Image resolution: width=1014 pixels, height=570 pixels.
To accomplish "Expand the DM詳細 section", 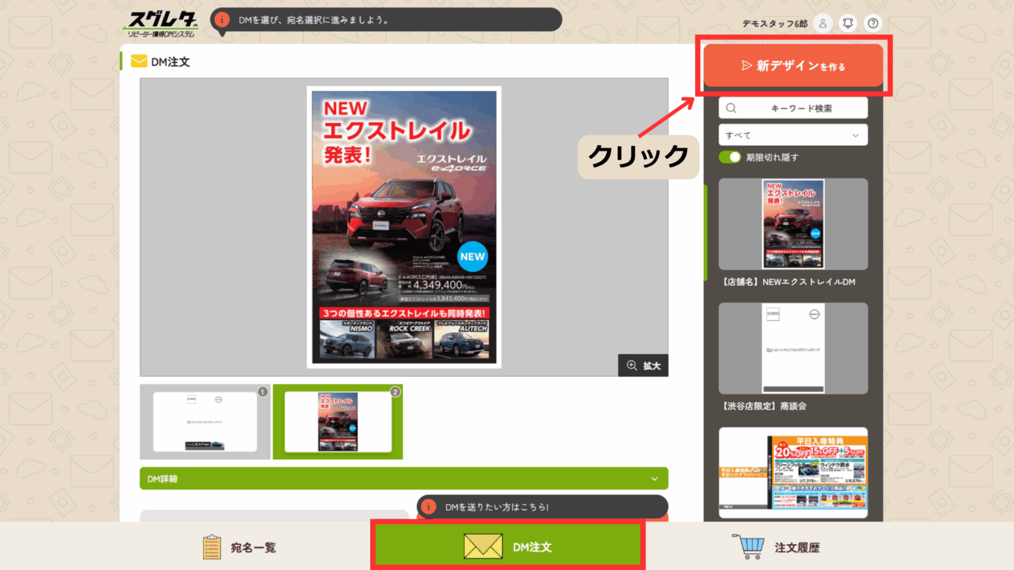I will (404, 479).
